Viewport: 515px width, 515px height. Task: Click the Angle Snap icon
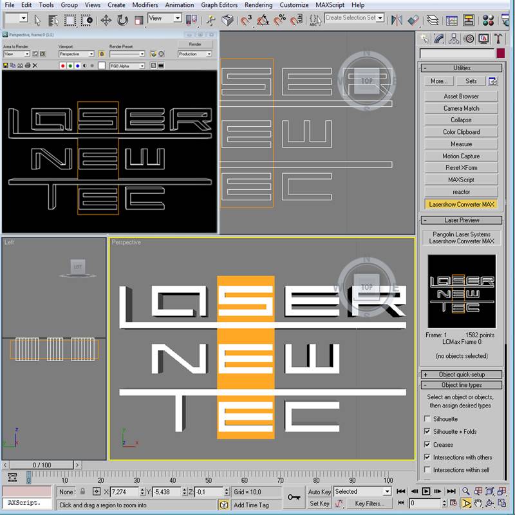[x=263, y=21]
